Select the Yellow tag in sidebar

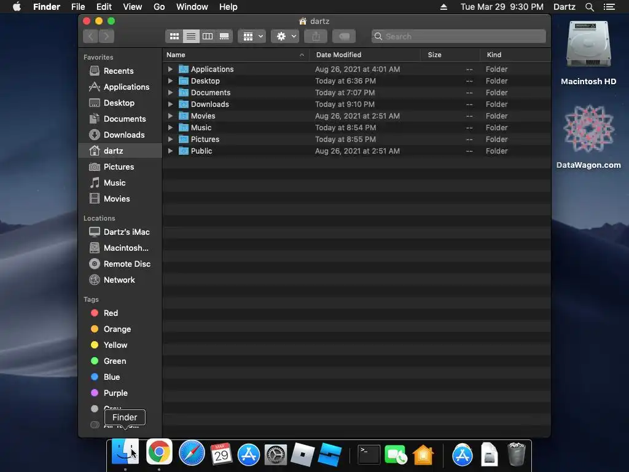coord(120,345)
